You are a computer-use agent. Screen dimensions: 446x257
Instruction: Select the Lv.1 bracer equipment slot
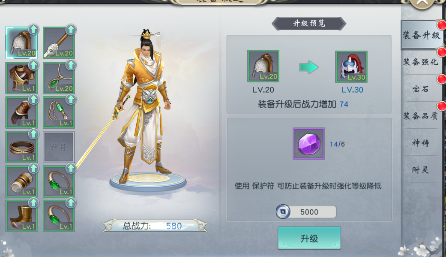click(x=21, y=181)
